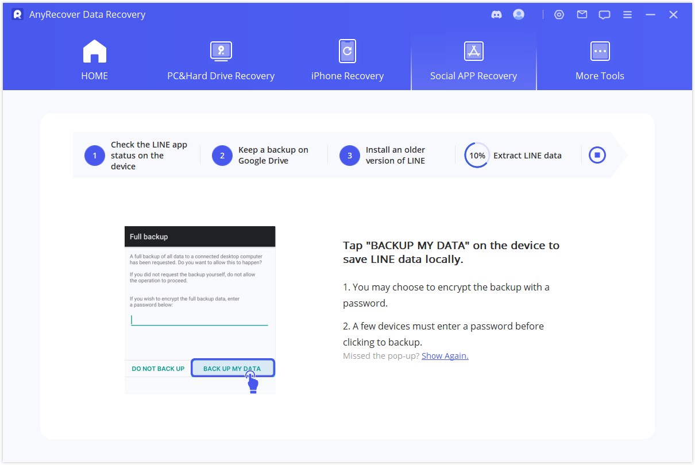This screenshot has height=465, width=695.
Task: Select step 3 Install an older version of LINE
Action: [392, 156]
